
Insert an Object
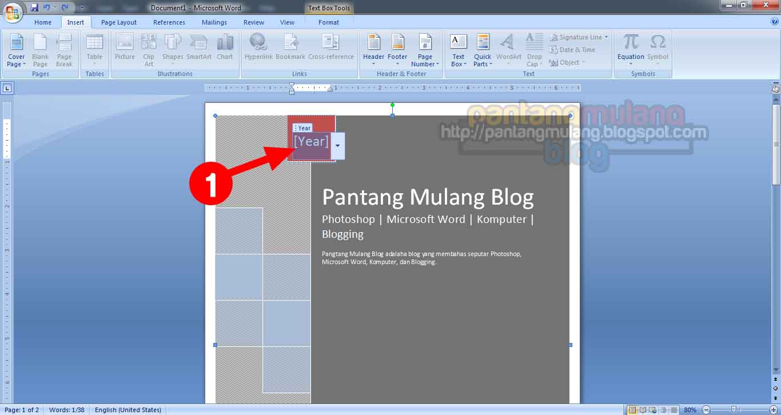(x=567, y=62)
